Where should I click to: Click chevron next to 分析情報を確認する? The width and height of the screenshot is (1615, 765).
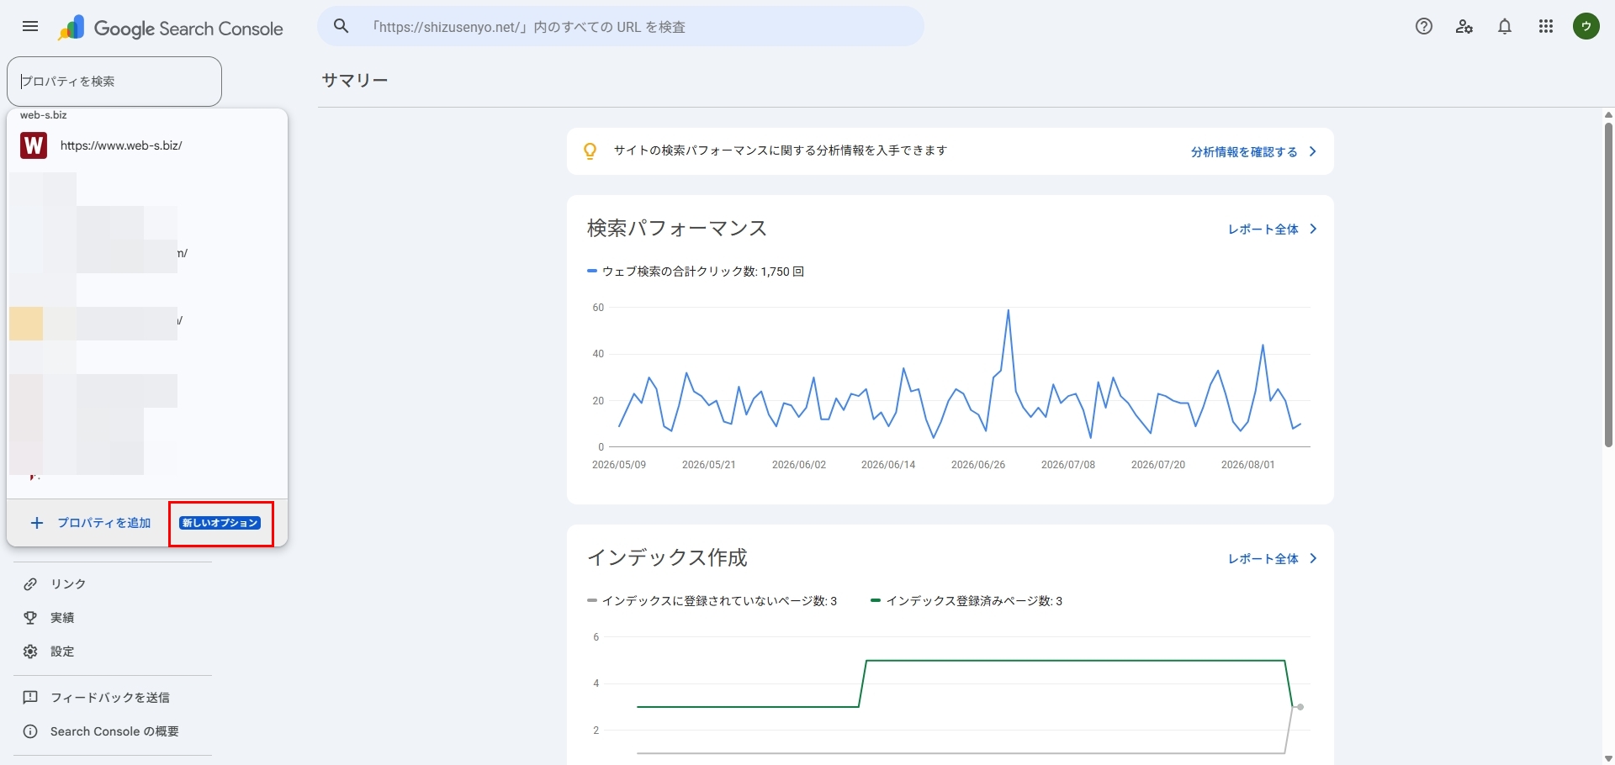click(1313, 152)
